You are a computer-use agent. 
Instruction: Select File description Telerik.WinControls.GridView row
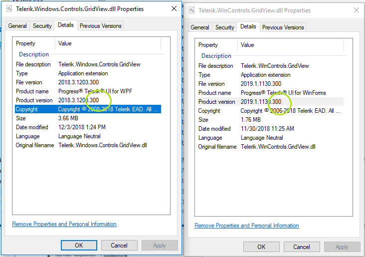[x=270, y=66]
